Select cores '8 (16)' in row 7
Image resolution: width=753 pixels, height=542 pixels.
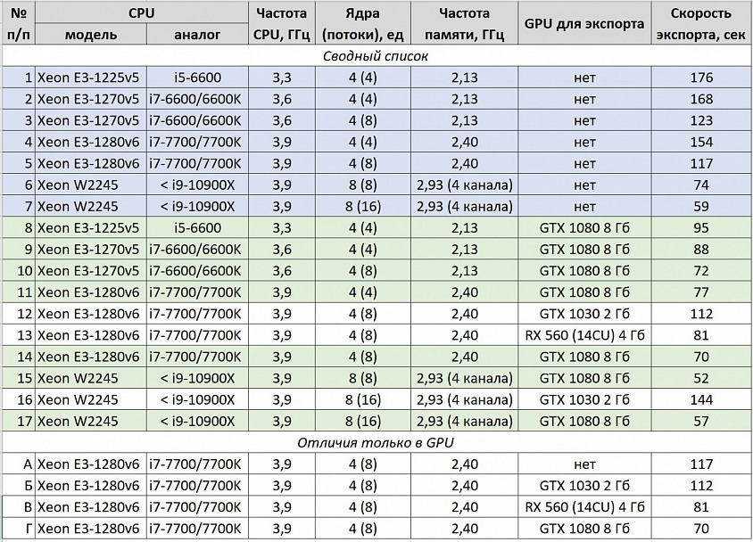(x=363, y=206)
